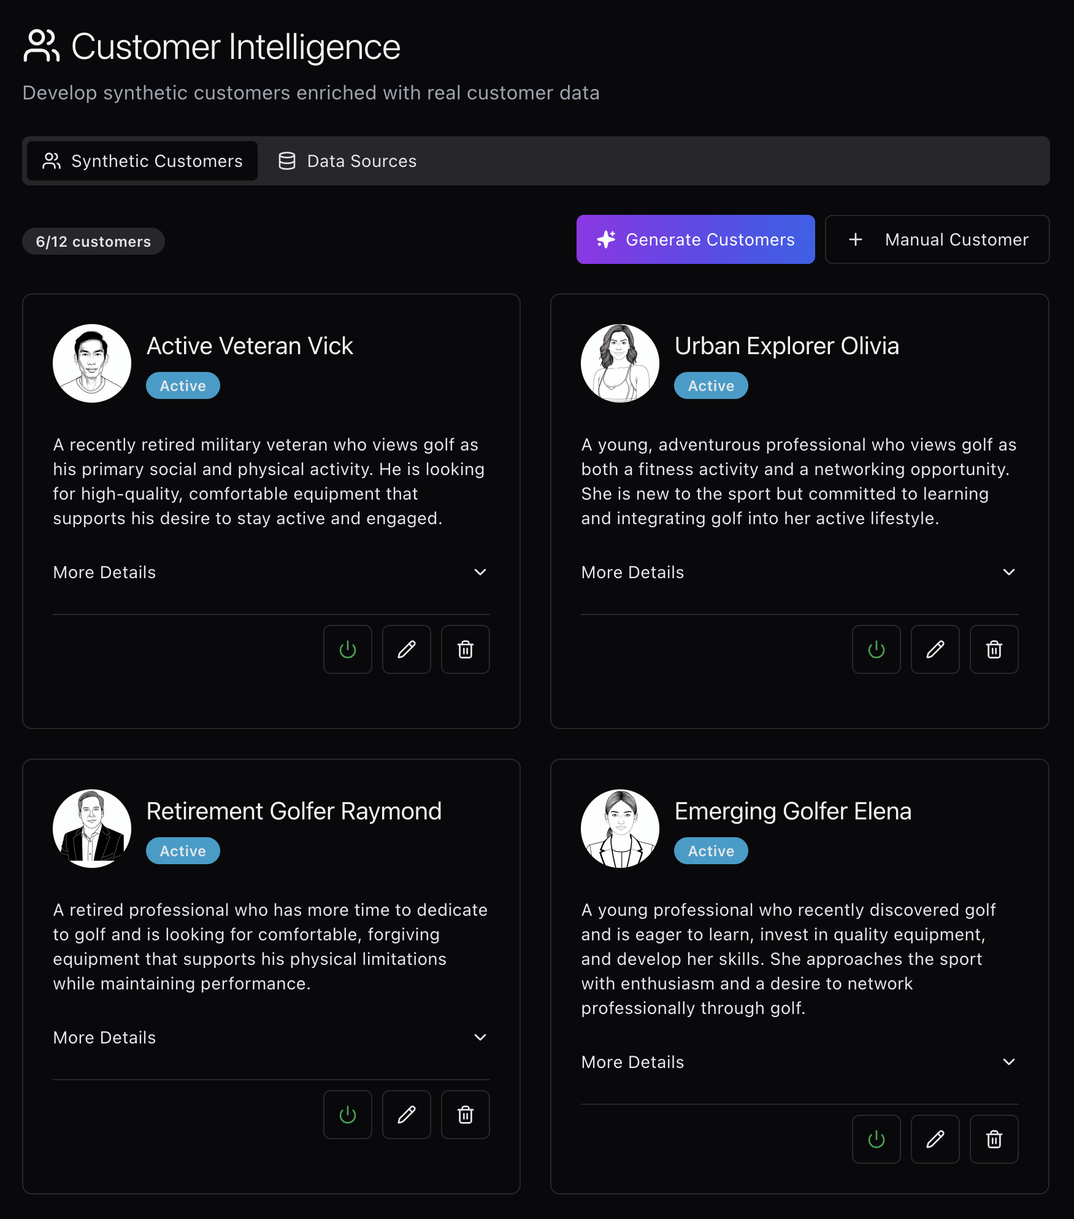1074x1219 pixels.
Task: Switch to the Data Sources tab
Action: click(347, 161)
